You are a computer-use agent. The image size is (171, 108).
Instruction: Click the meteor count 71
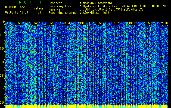click(39, 12)
